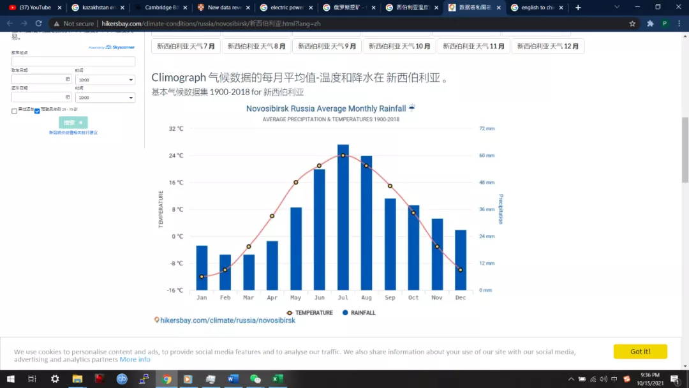689x388 pixels.
Task: Open the August weather link 8月
Action: point(256,46)
